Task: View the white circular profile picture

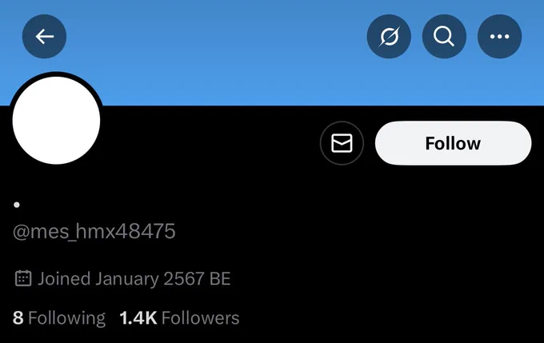Action: coord(56,121)
